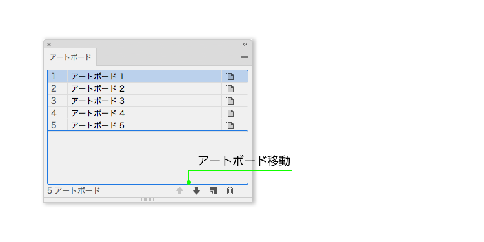Click the move artboard up arrow
Viewport: 484px width, 242px height.
(x=179, y=191)
